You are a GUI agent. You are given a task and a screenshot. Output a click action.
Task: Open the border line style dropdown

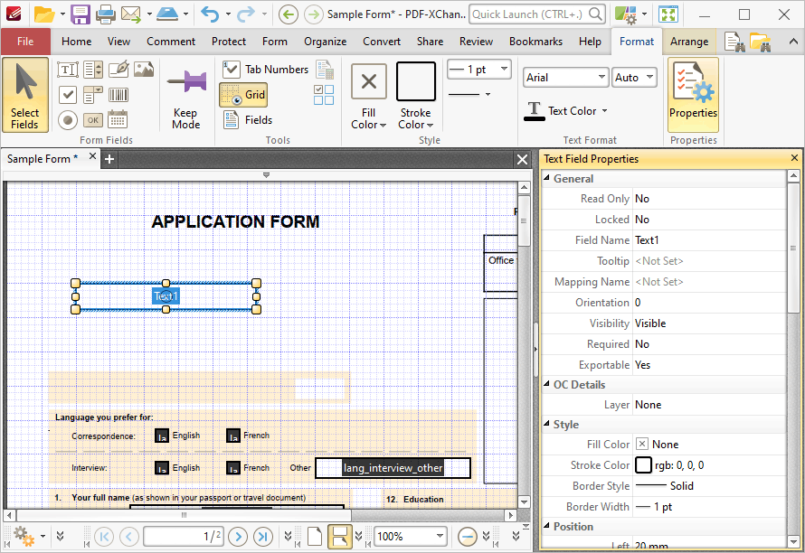point(469,94)
